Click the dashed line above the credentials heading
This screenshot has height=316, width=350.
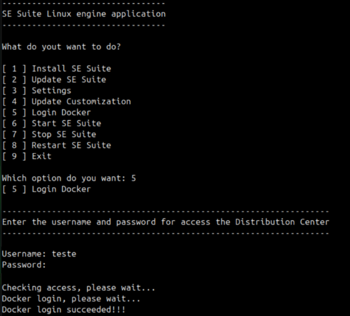pos(165,211)
